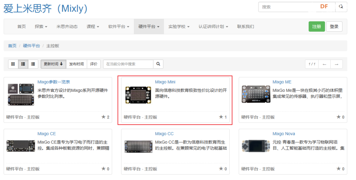Screen dimensions: 356x180
Task: Open the Mixgo CC link
Action: (x=164, y=134)
